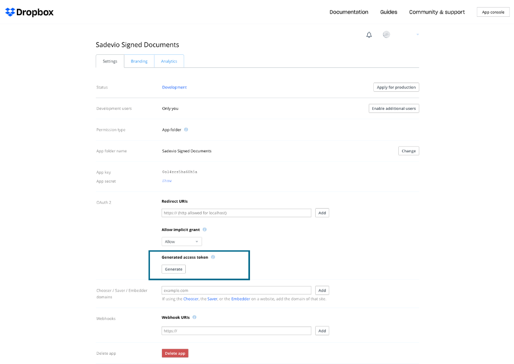Screen dimensions: 514x364
Task: Add the Webhook URI
Action: coord(322,331)
